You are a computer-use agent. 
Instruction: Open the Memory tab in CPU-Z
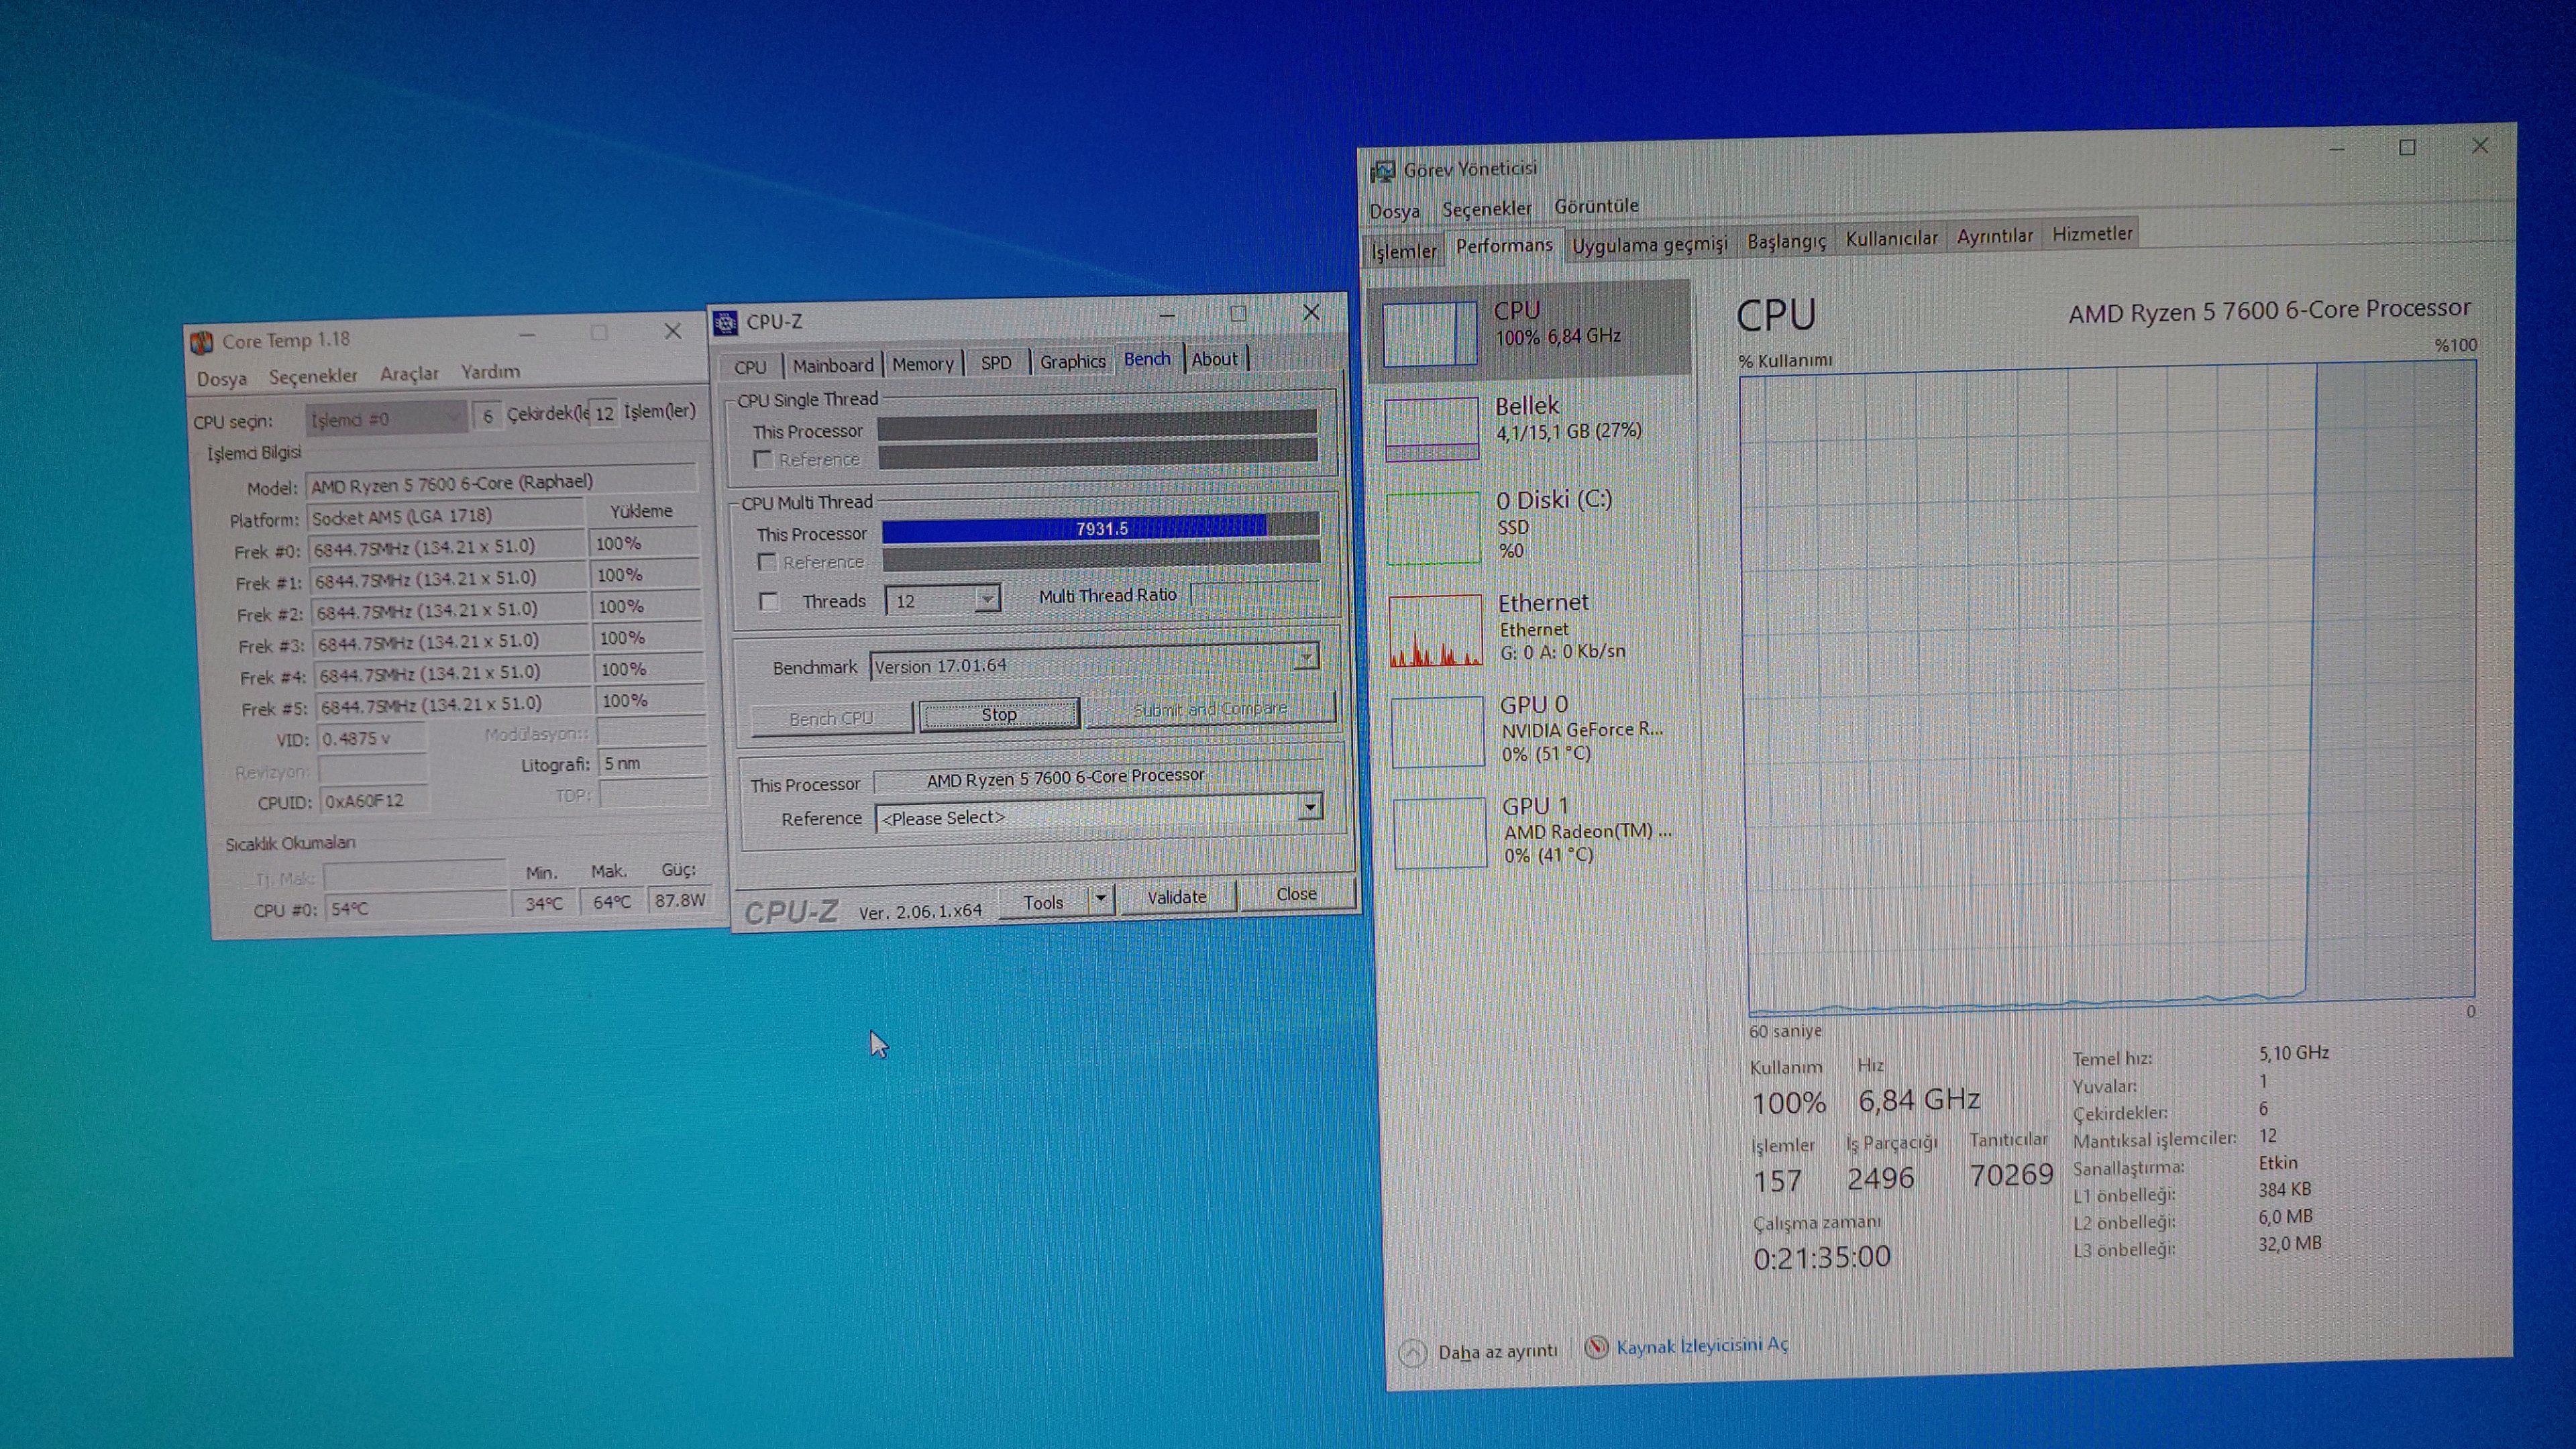point(922,364)
